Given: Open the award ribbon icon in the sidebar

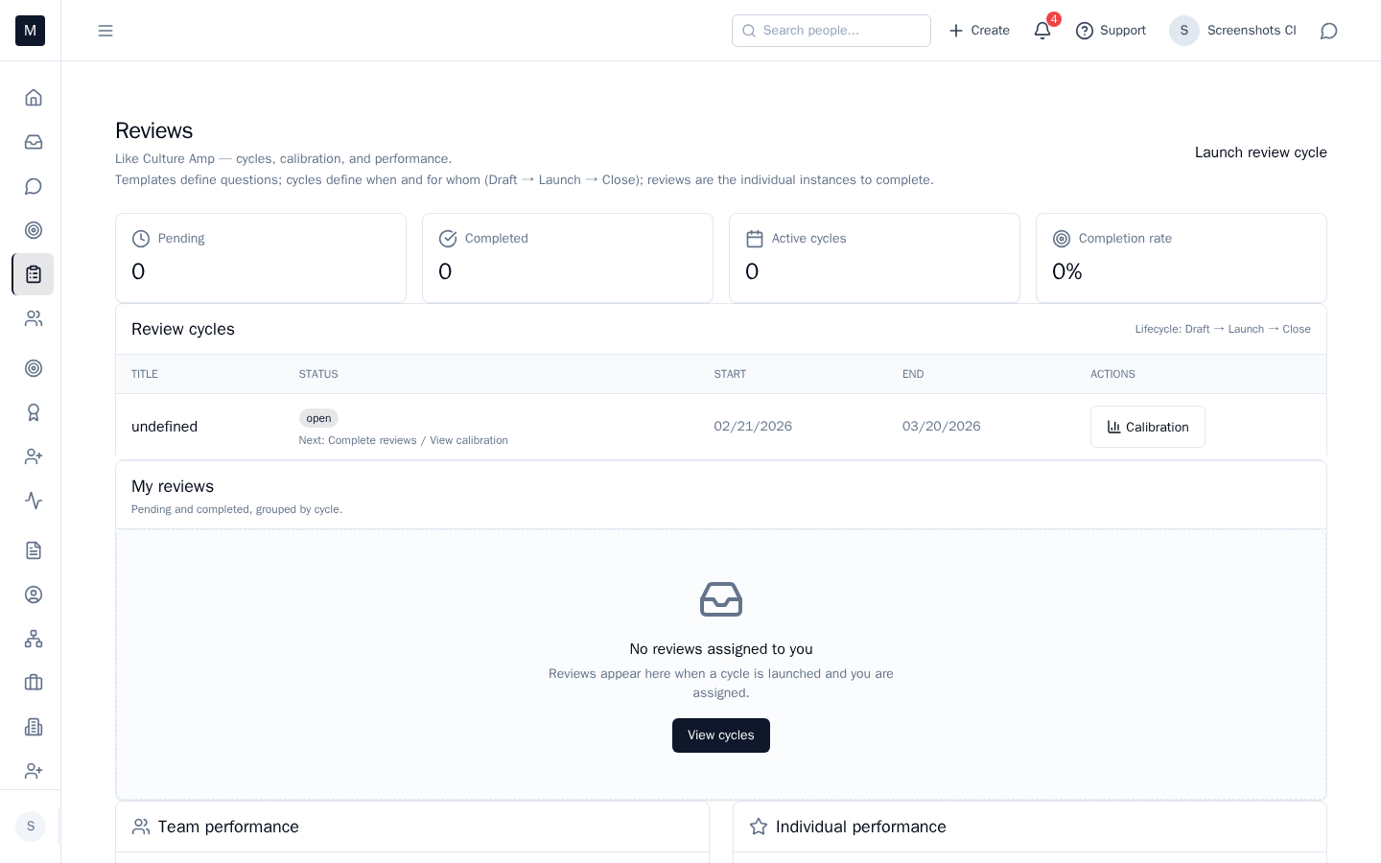Looking at the screenshot, I should click(34, 412).
